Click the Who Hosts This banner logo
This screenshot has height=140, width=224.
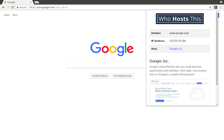(180, 19)
